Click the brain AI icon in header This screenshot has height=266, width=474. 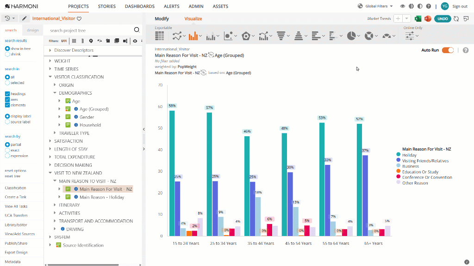tap(411, 6)
